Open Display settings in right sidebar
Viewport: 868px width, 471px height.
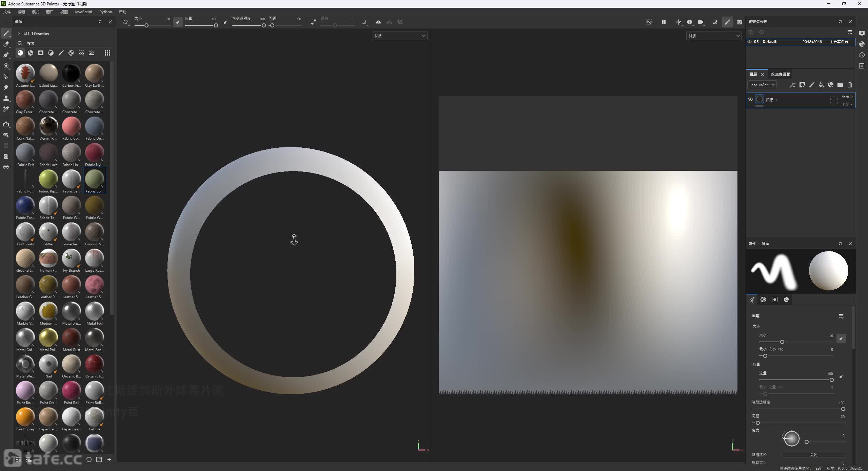click(862, 33)
